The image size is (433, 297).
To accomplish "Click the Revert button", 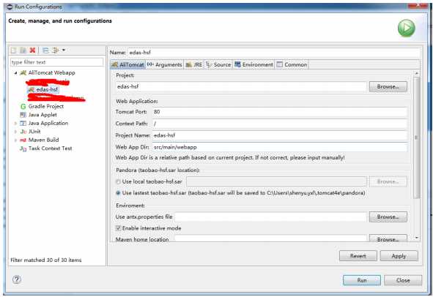I will tap(358, 256).
